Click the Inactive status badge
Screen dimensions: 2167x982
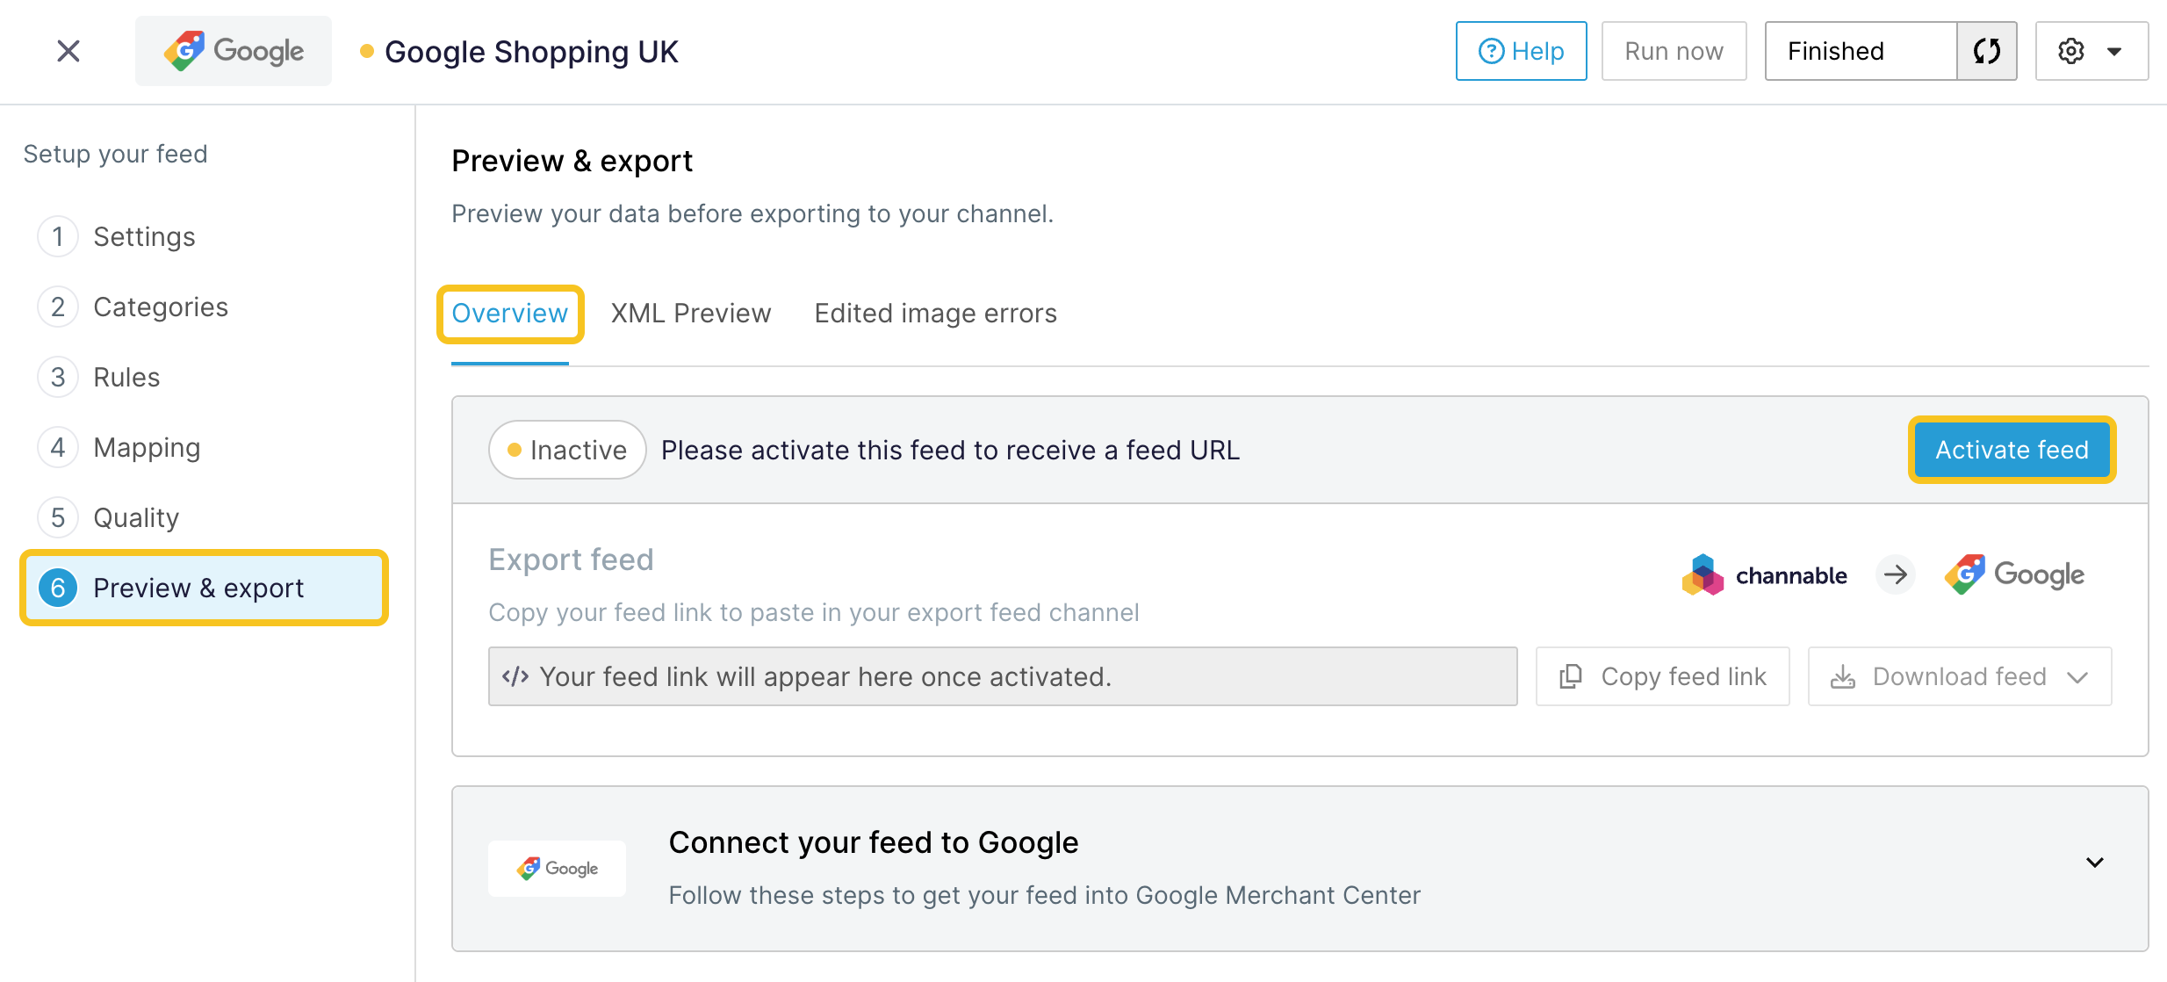coord(567,450)
